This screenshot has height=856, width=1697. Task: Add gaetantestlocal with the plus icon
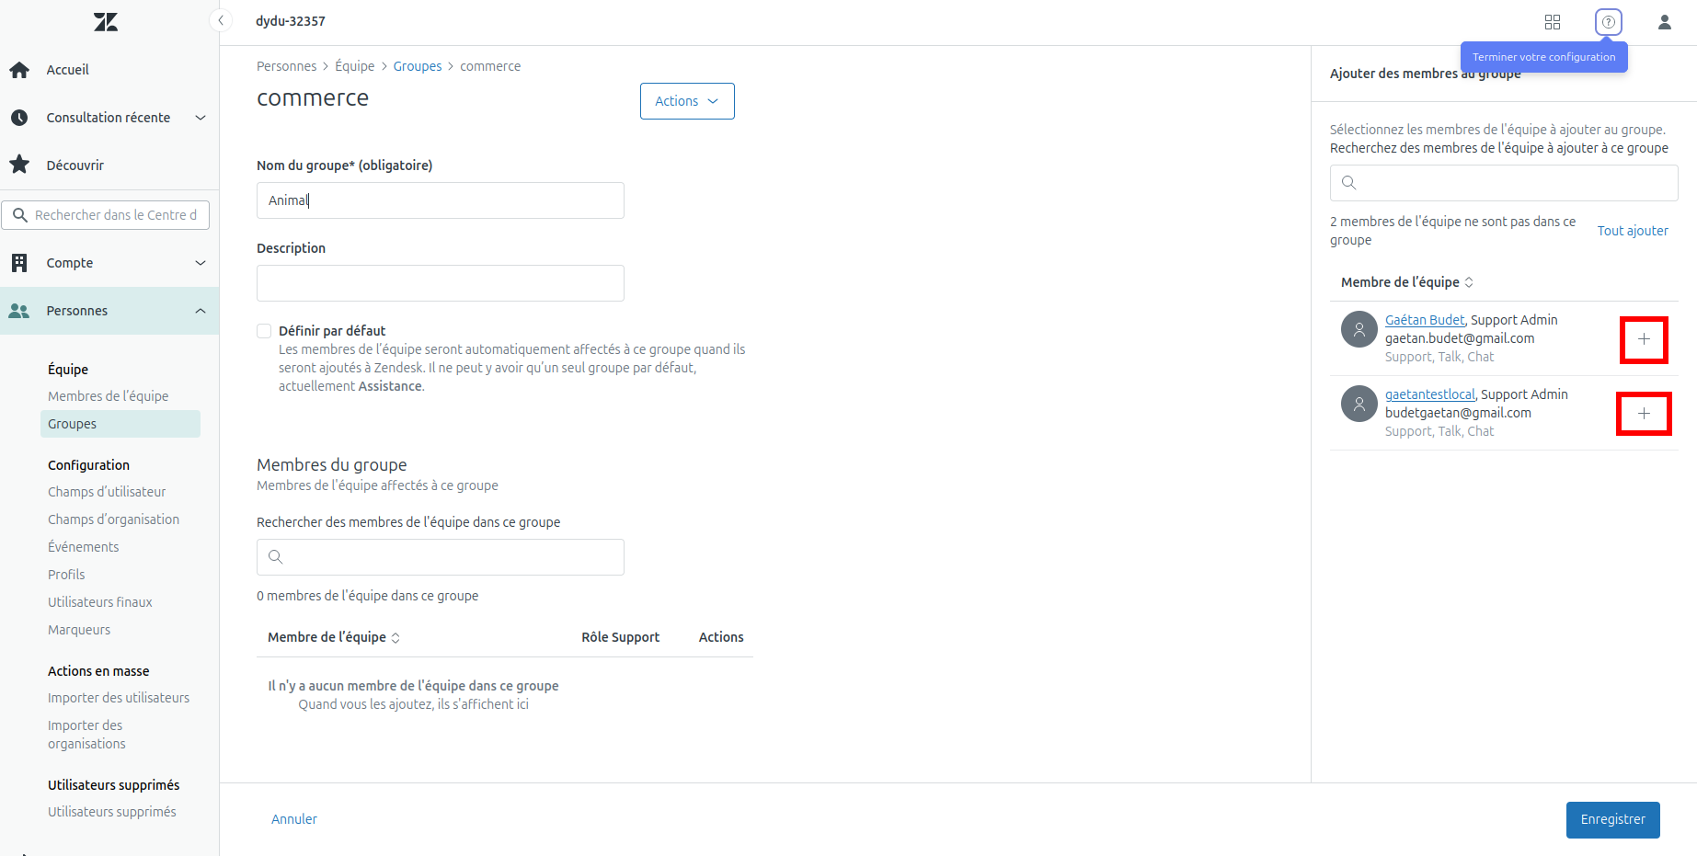tap(1644, 414)
